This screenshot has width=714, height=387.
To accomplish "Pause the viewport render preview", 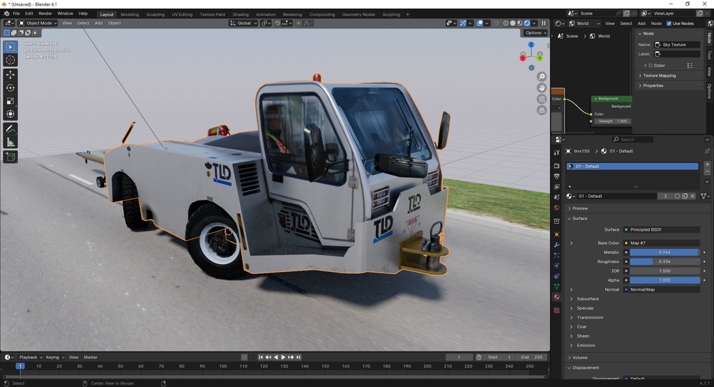I will click(544, 23).
